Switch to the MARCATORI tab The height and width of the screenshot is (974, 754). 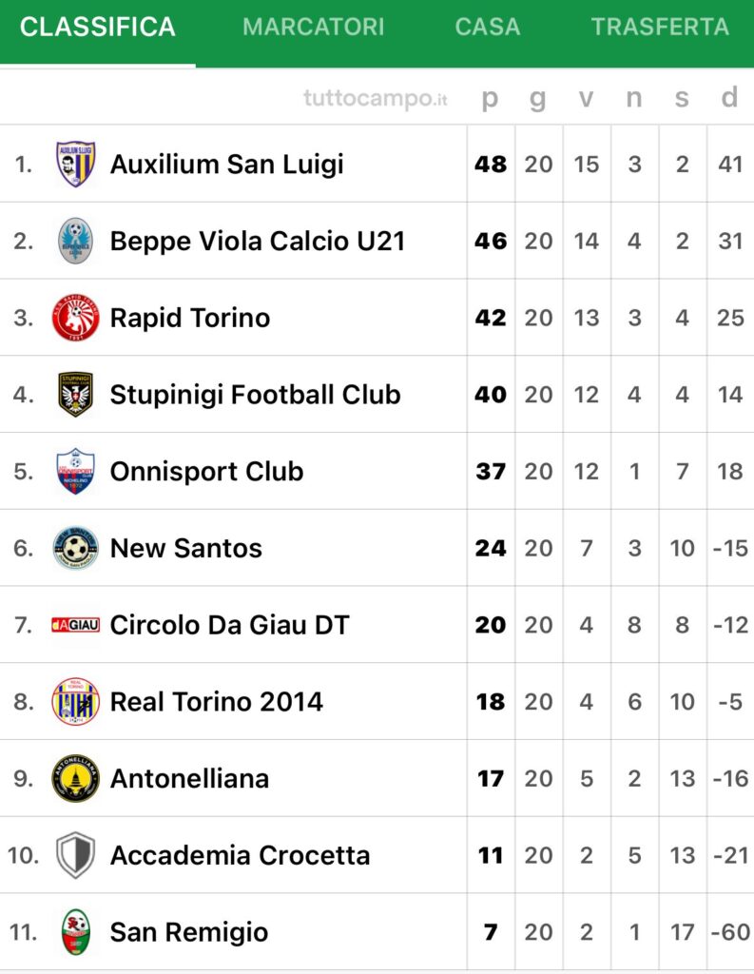314,27
